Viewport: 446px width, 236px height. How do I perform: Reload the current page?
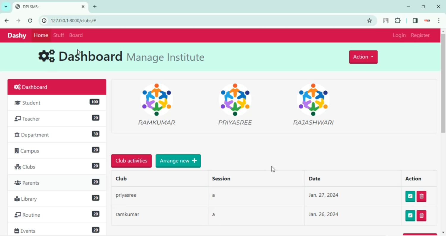(30, 21)
